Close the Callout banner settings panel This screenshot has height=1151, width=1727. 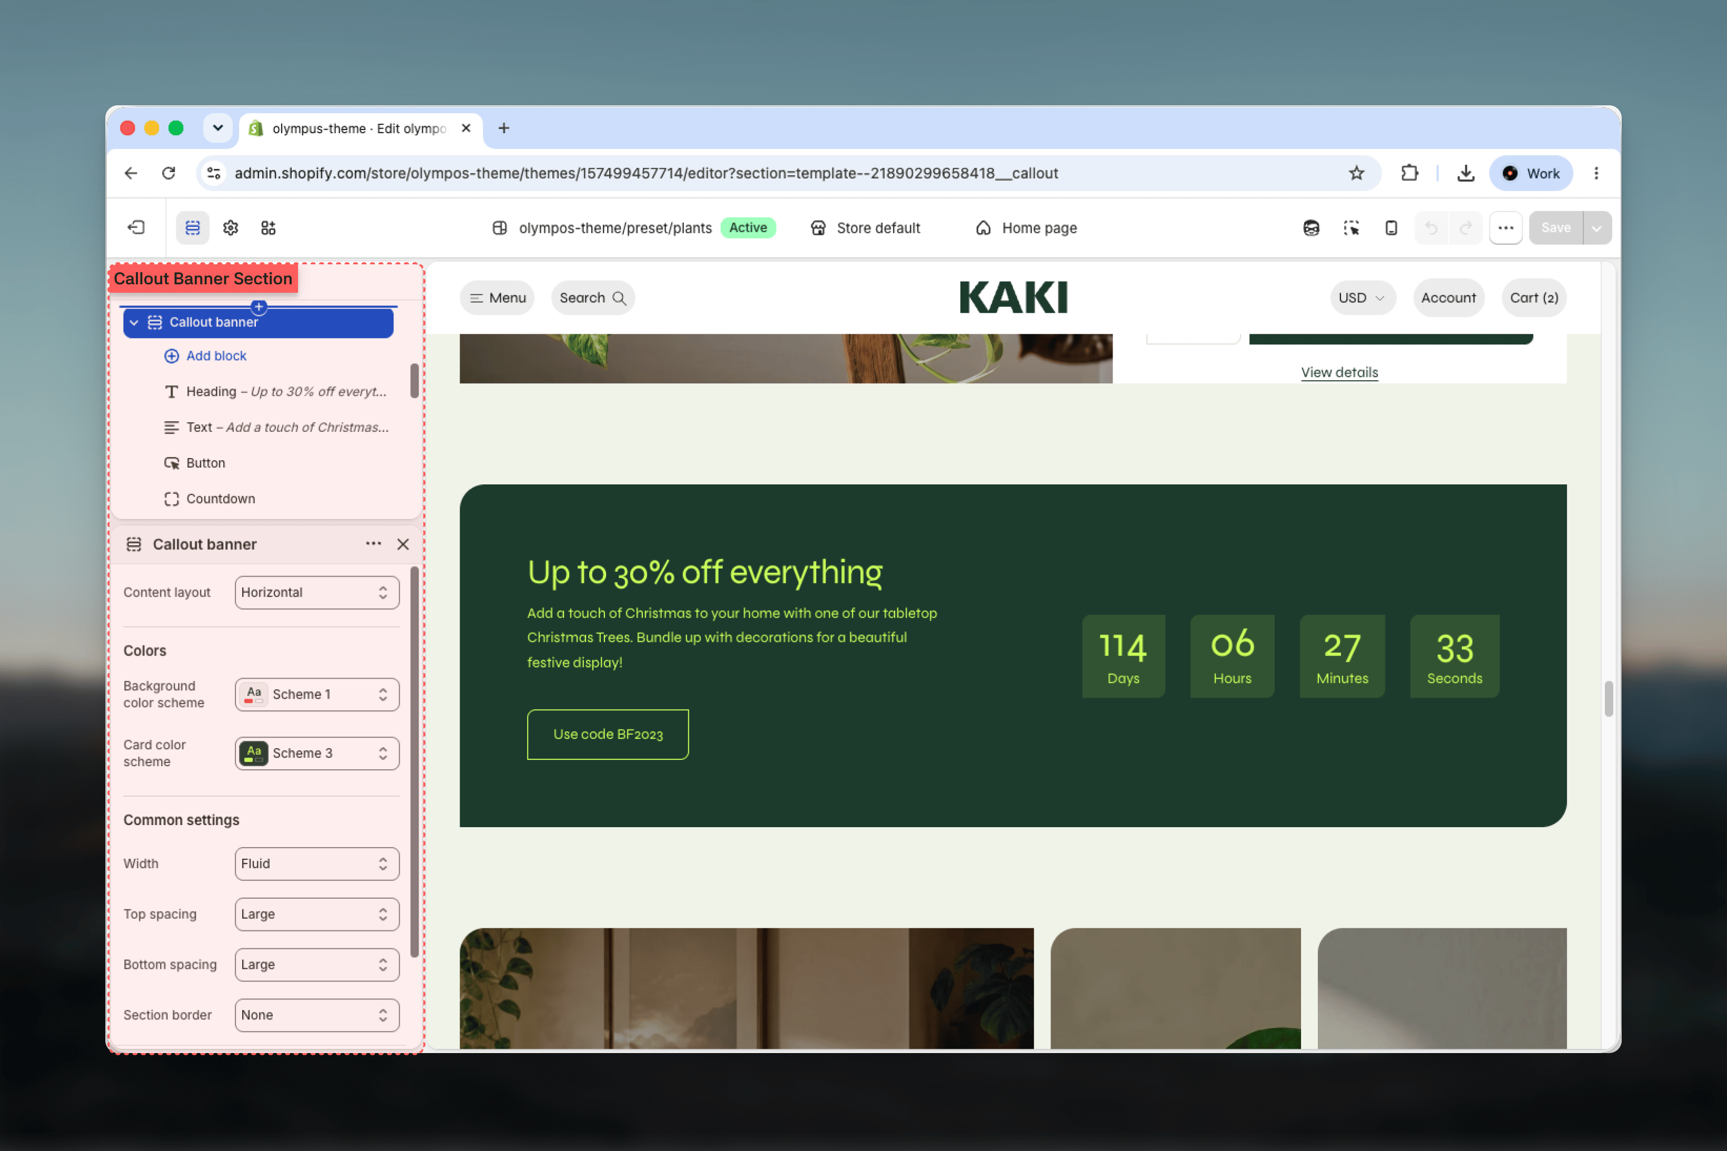tap(403, 544)
